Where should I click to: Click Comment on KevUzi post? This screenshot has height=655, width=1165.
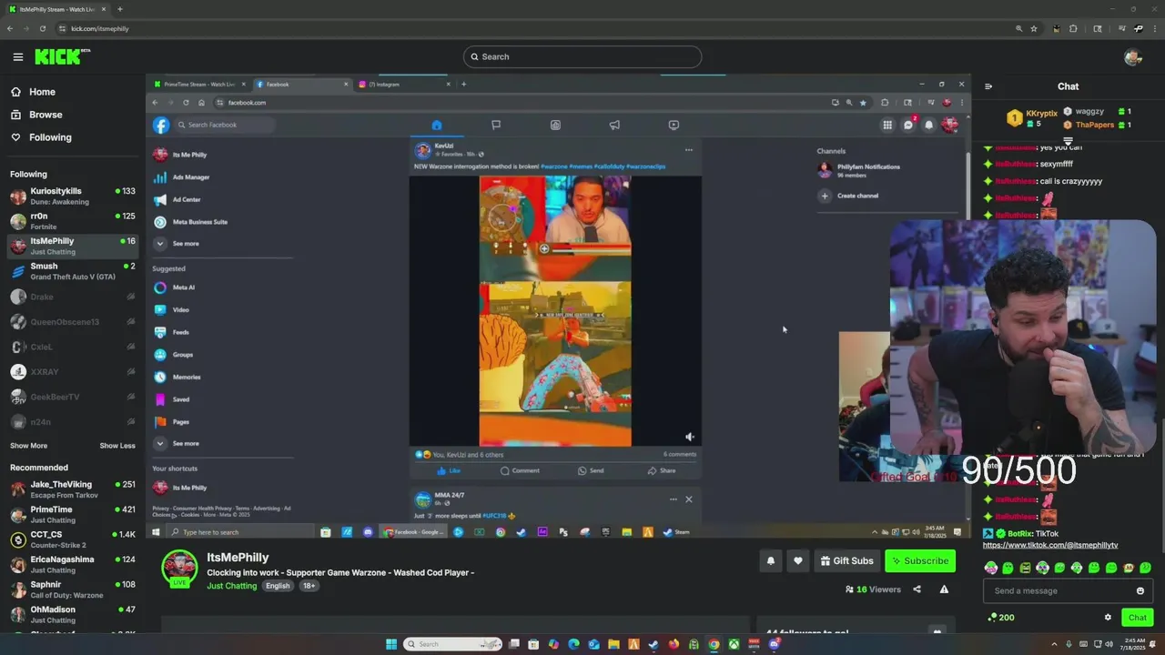point(520,470)
